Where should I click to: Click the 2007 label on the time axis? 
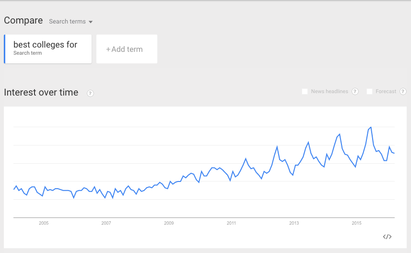(x=106, y=223)
